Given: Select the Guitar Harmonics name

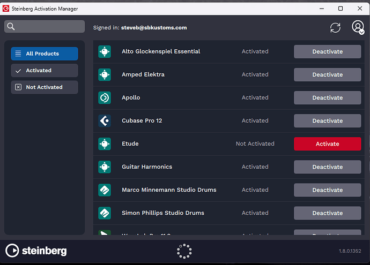Looking at the screenshot, I should [147, 167].
